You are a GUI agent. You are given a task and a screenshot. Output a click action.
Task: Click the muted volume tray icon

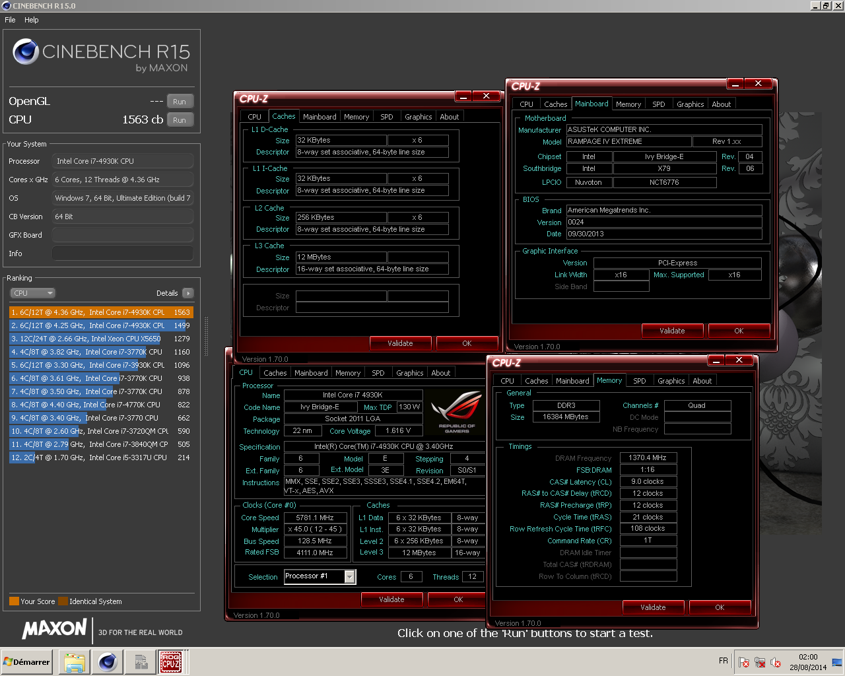tap(776, 662)
